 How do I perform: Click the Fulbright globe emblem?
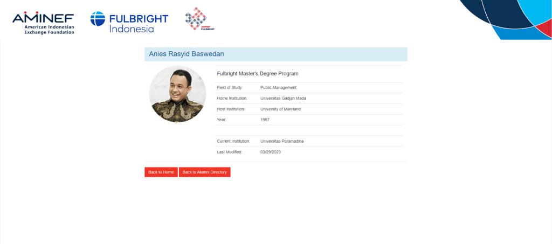point(99,20)
